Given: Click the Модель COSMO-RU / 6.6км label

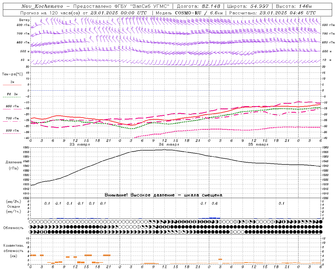Looking at the screenshot, I should (189, 13).
